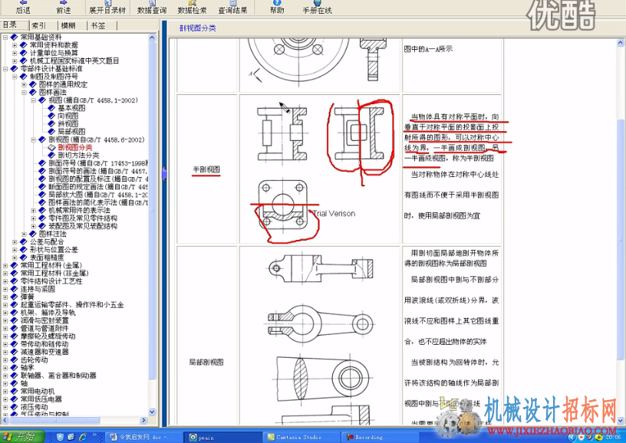Expand the 弹簧 node

5,297
